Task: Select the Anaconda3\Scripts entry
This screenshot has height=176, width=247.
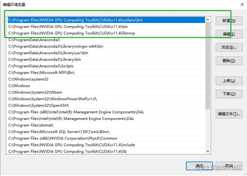Action: coord(106,66)
